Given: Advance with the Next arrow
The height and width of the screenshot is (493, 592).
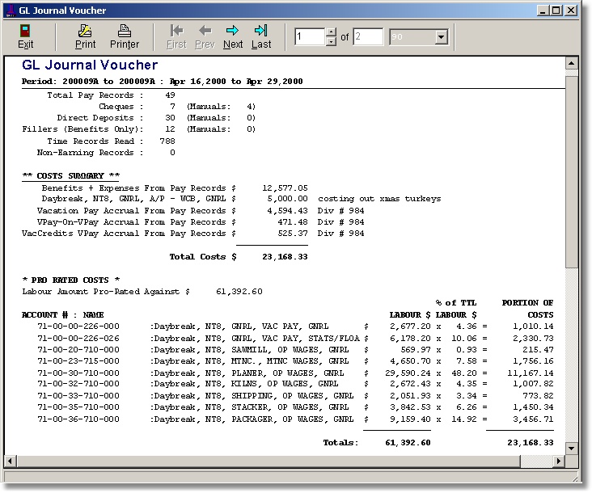Looking at the screenshot, I should (x=233, y=31).
